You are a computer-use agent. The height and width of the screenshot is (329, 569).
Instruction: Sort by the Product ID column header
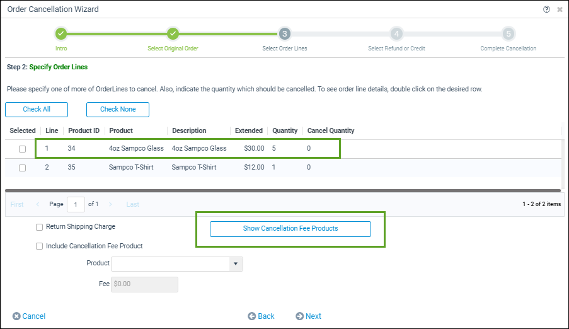(84, 130)
